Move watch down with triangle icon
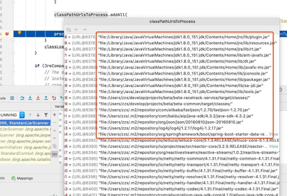Viewport: 287px width, 196px height. 54,138
